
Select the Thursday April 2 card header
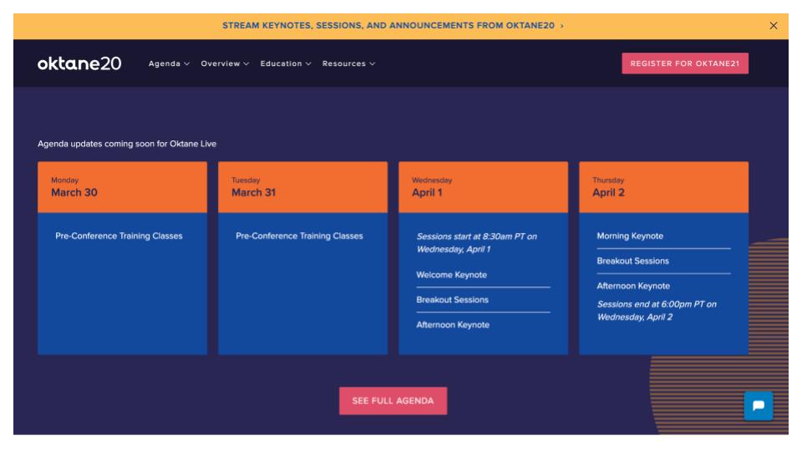tap(663, 187)
